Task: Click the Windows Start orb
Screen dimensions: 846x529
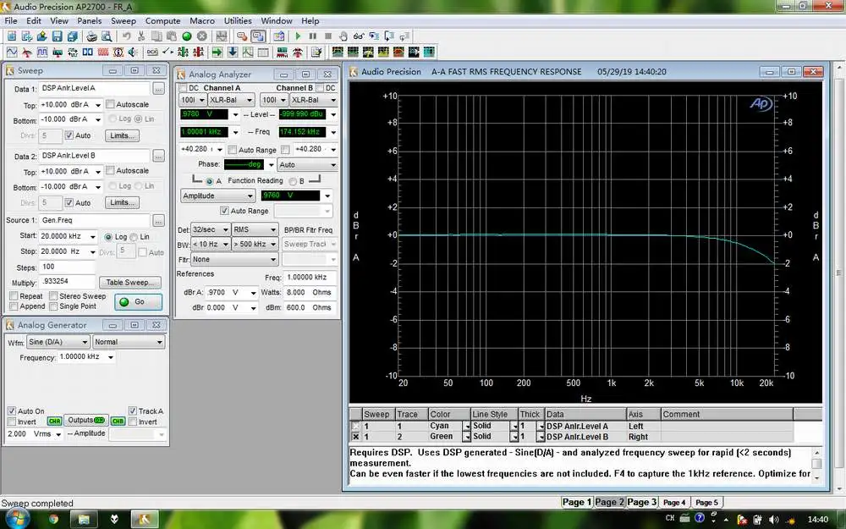Action: 18,519
